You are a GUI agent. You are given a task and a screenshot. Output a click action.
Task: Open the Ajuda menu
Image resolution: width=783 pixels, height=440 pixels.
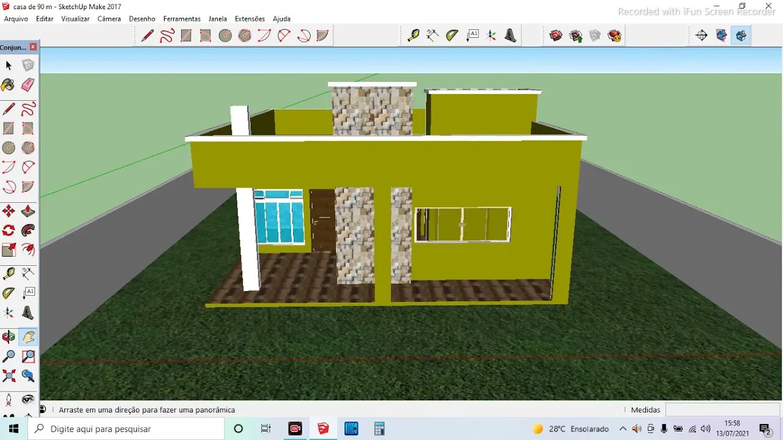coord(281,19)
